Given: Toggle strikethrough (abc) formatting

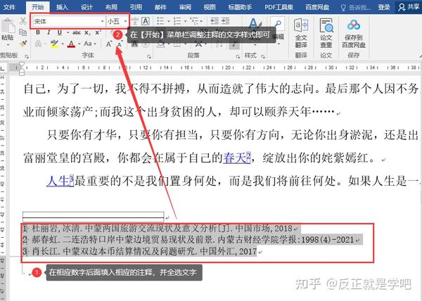Looking at the screenshot, I should click(77, 32).
